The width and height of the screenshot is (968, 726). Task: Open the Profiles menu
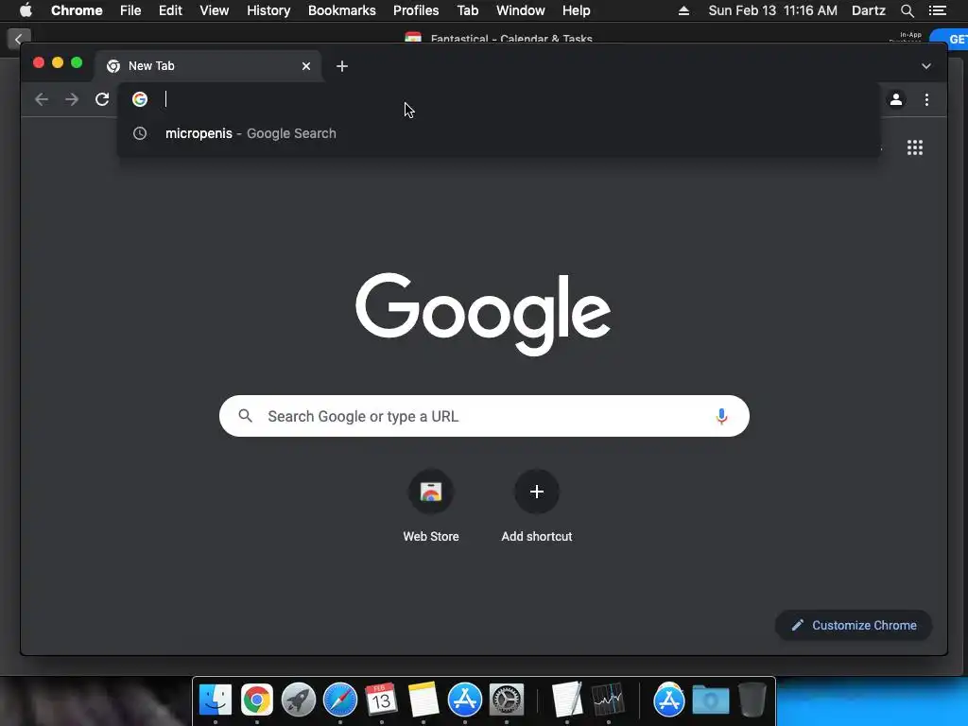(x=416, y=10)
